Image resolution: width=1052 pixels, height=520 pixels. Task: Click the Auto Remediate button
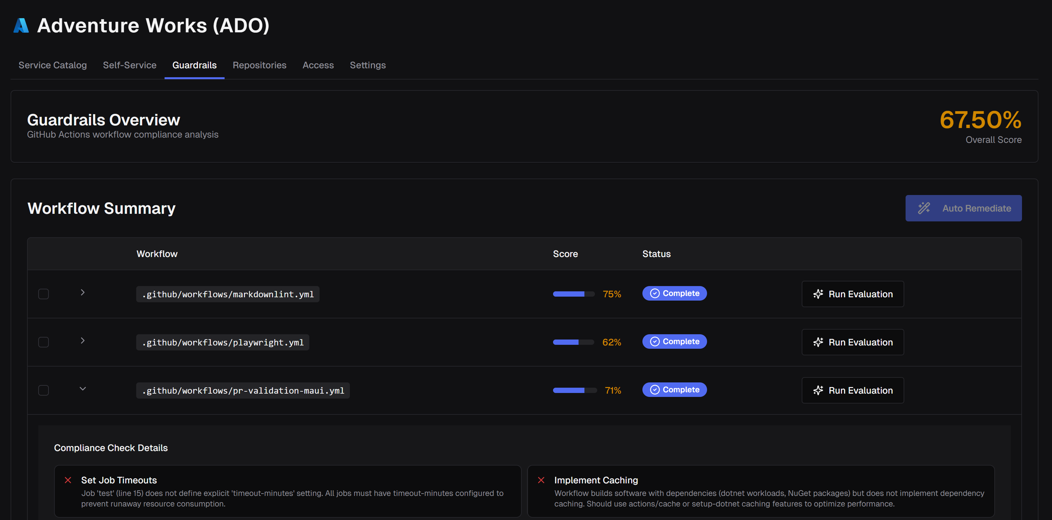[x=964, y=208]
